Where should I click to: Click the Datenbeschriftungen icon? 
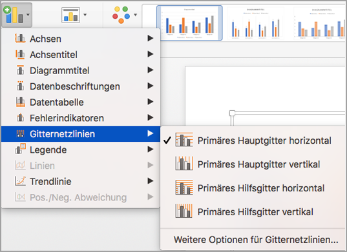[21, 86]
